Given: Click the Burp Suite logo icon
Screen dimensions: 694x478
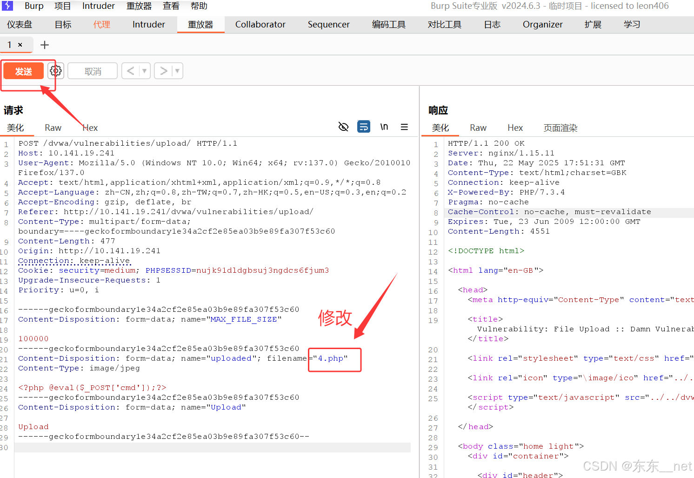Looking at the screenshot, I should (x=7, y=6).
